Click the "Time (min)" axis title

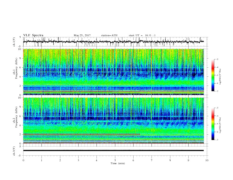(118, 163)
